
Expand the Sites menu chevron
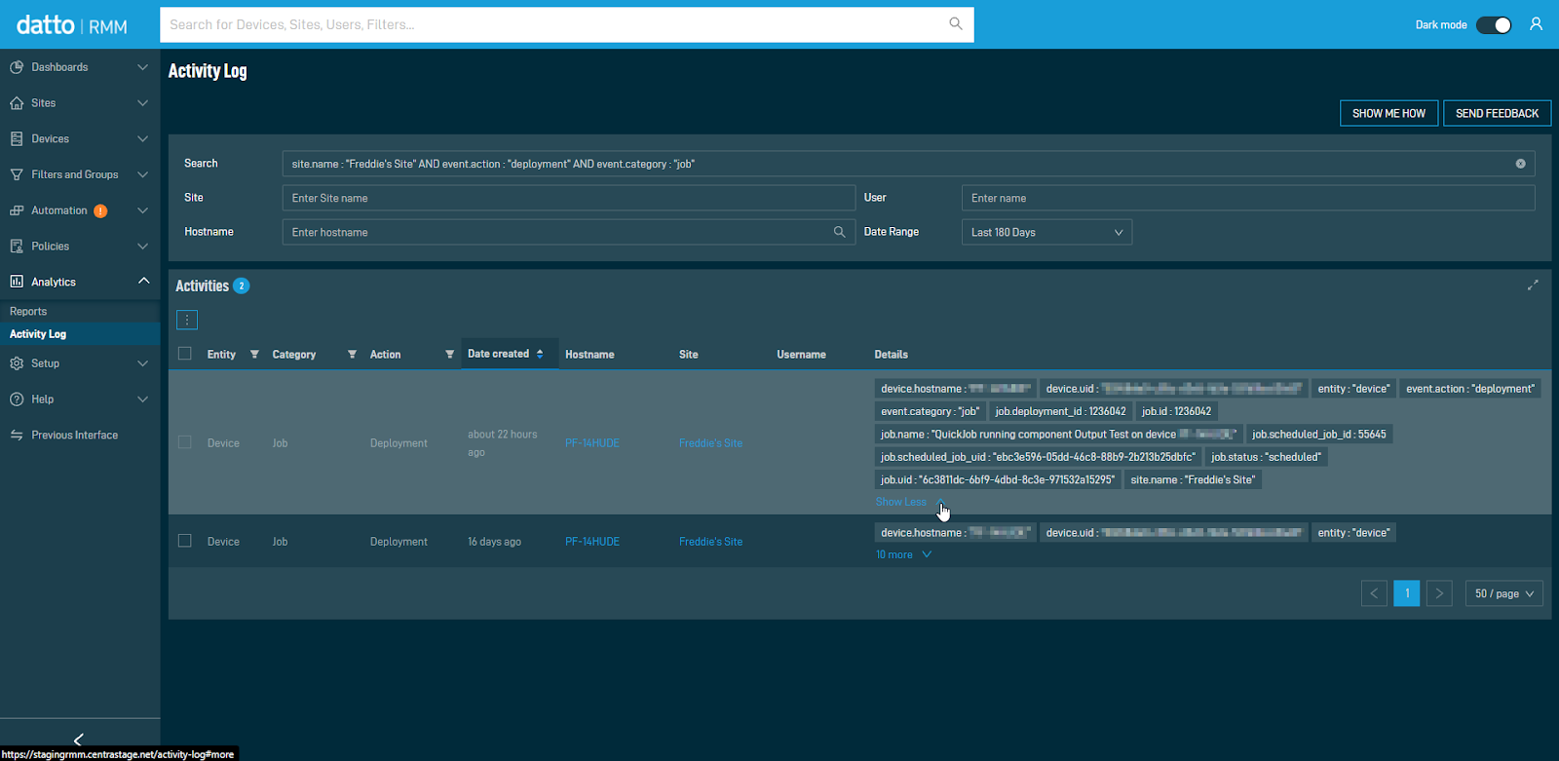coord(143,103)
